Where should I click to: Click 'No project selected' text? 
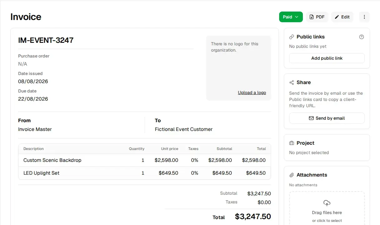[x=309, y=153]
